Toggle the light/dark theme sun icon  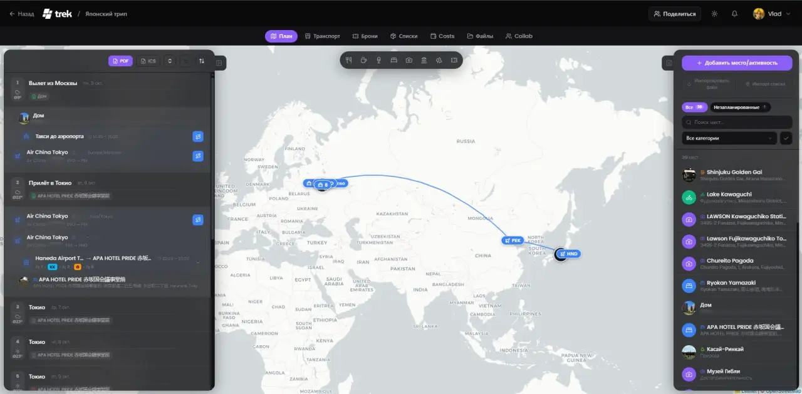[x=714, y=14]
